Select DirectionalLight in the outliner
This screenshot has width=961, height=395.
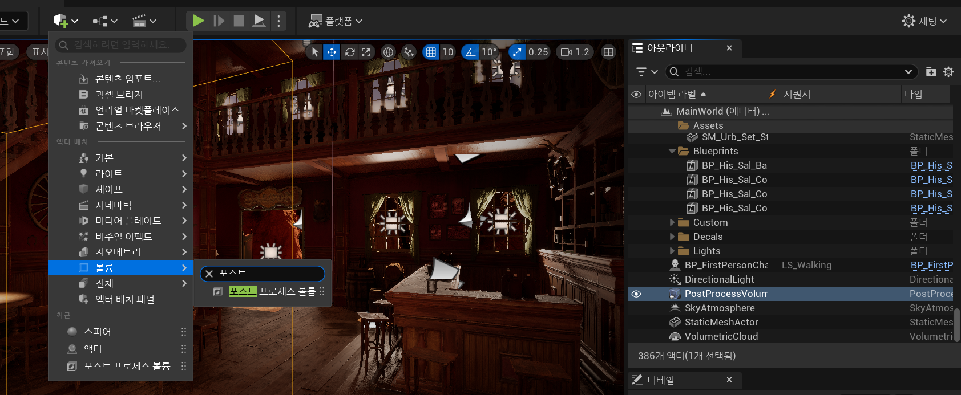[x=719, y=279]
